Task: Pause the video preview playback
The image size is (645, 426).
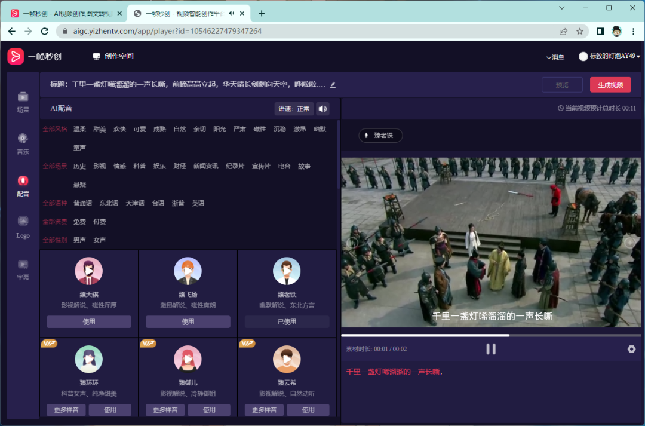Action: [490, 349]
